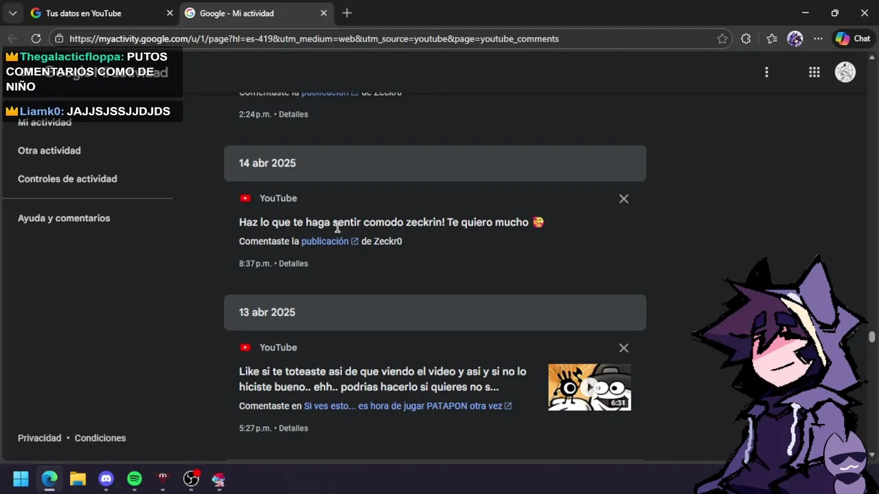Open the browser three-dot settings menu
This screenshot has width=879, height=494.
818,39
